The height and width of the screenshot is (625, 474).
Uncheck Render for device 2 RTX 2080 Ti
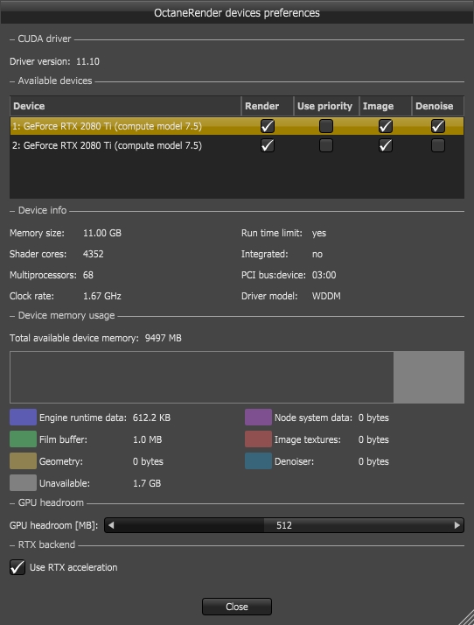[x=268, y=145]
